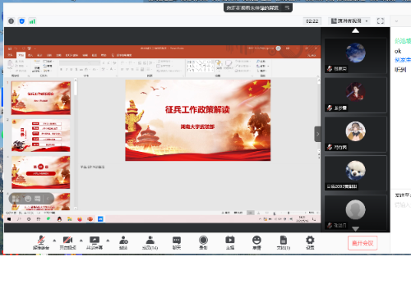Open the live streaming icon
Screen dimensions: 411x303
[230, 242]
